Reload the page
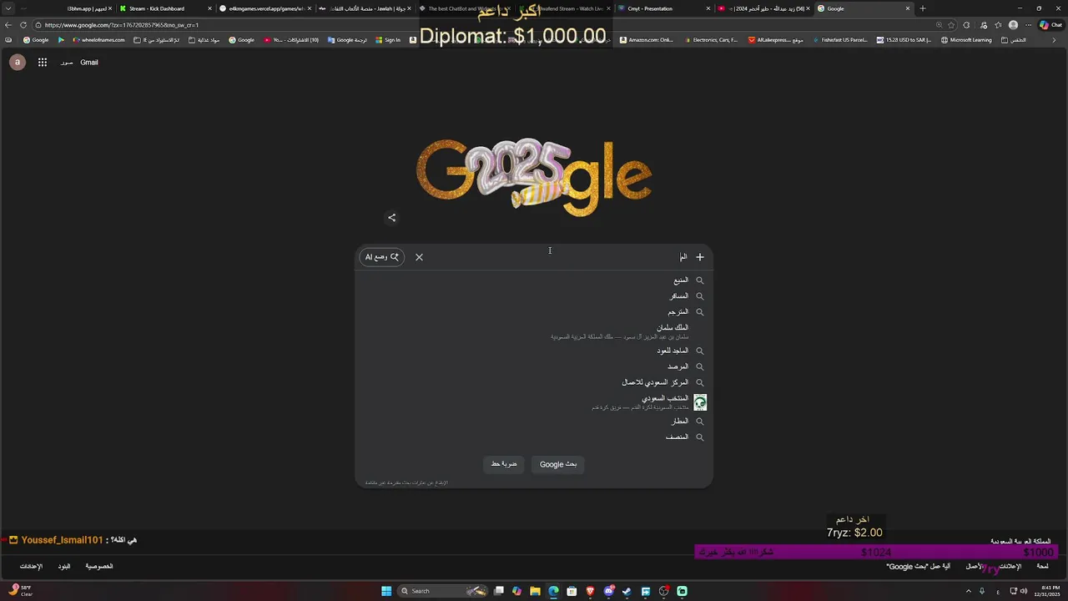 point(23,25)
